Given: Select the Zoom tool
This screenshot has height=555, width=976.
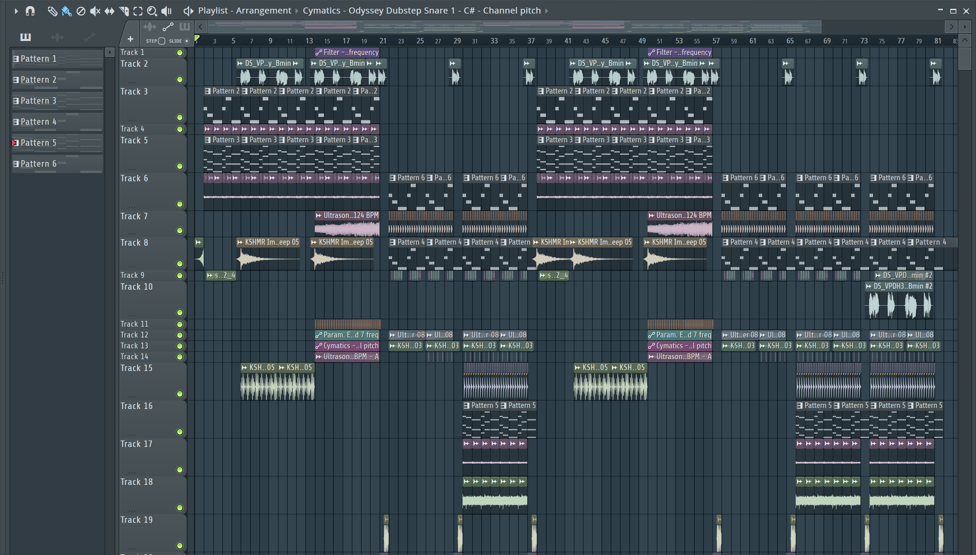Looking at the screenshot, I should (152, 11).
